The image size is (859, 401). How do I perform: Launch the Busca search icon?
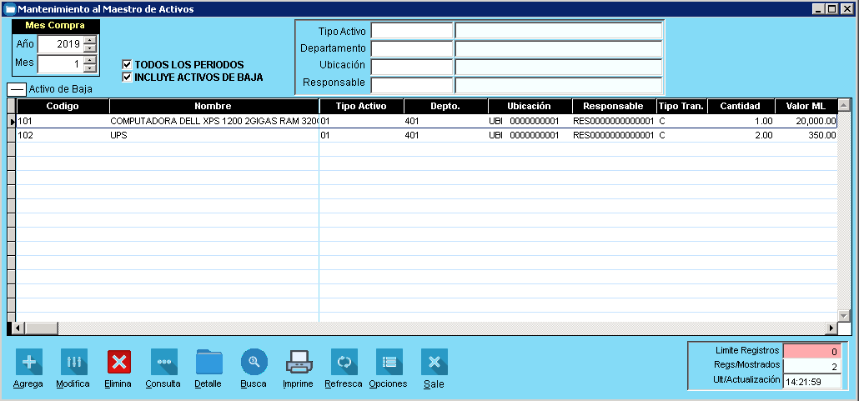point(254,362)
